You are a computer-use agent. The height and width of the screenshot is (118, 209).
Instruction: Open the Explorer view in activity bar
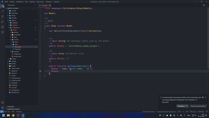(3, 6)
